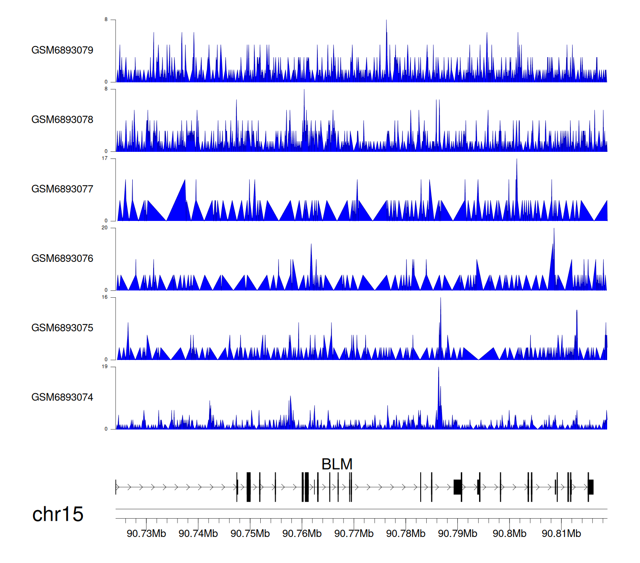This screenshot has width=640, height=563.
Task: Select the GSM6893078 track label
Action: [62, 120]
